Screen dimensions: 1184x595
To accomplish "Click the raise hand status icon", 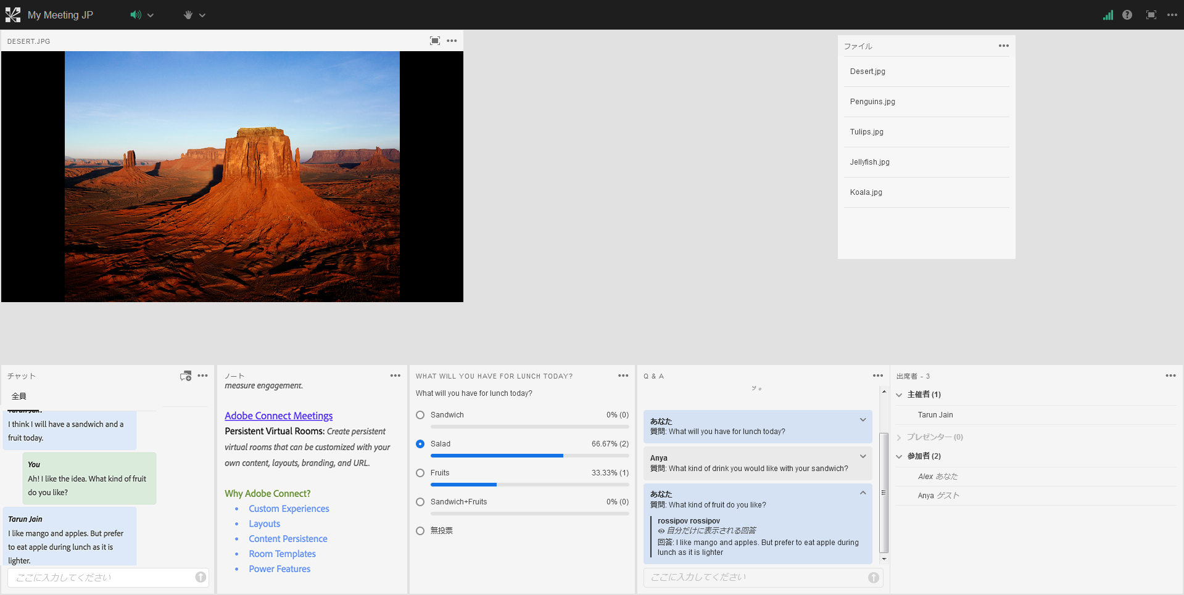I will [x=188, y=15].
